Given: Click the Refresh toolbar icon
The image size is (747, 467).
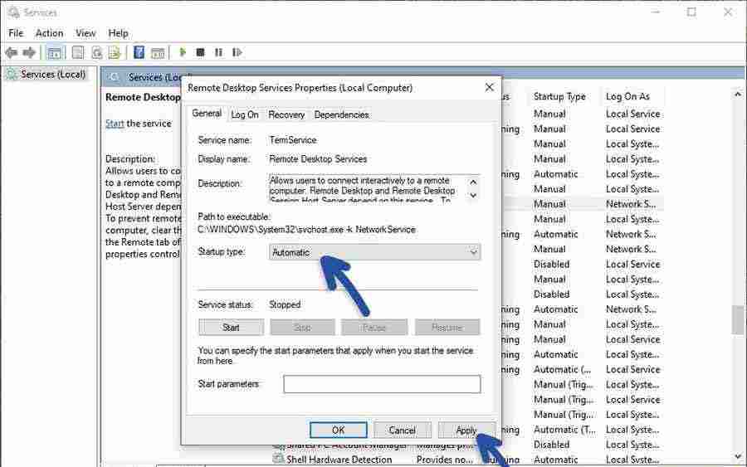Looking at the screenshot, I should 97,52.
